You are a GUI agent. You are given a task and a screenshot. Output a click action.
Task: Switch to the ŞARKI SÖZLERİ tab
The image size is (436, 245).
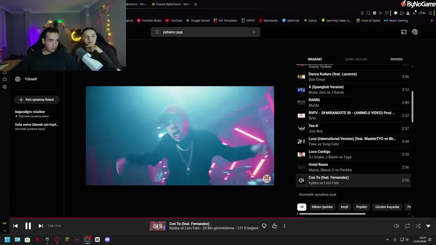pos(356,59)
